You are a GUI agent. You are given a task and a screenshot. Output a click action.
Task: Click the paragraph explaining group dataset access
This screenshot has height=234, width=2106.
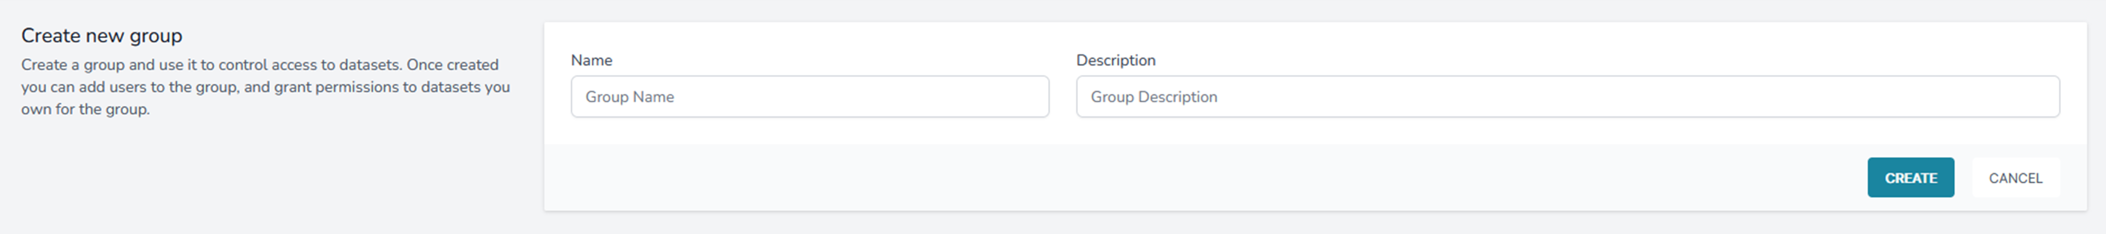point(265,87)
